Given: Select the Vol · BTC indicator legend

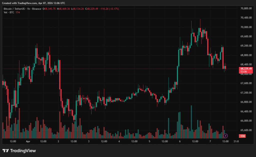Looking at the screenshot, I should [9, 12].
